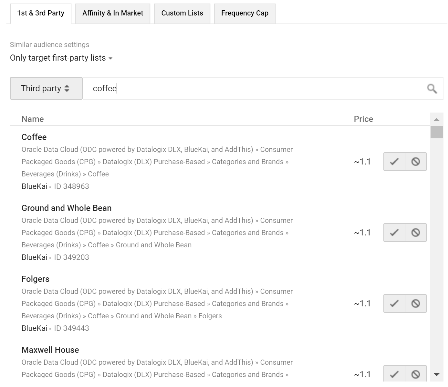Click 'ID 348963' text
The image size is (448, 387).
[71, 186]
